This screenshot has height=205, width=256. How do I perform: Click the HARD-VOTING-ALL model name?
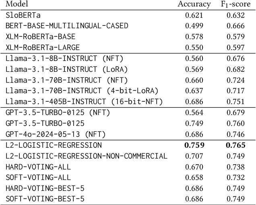(38, 166)
